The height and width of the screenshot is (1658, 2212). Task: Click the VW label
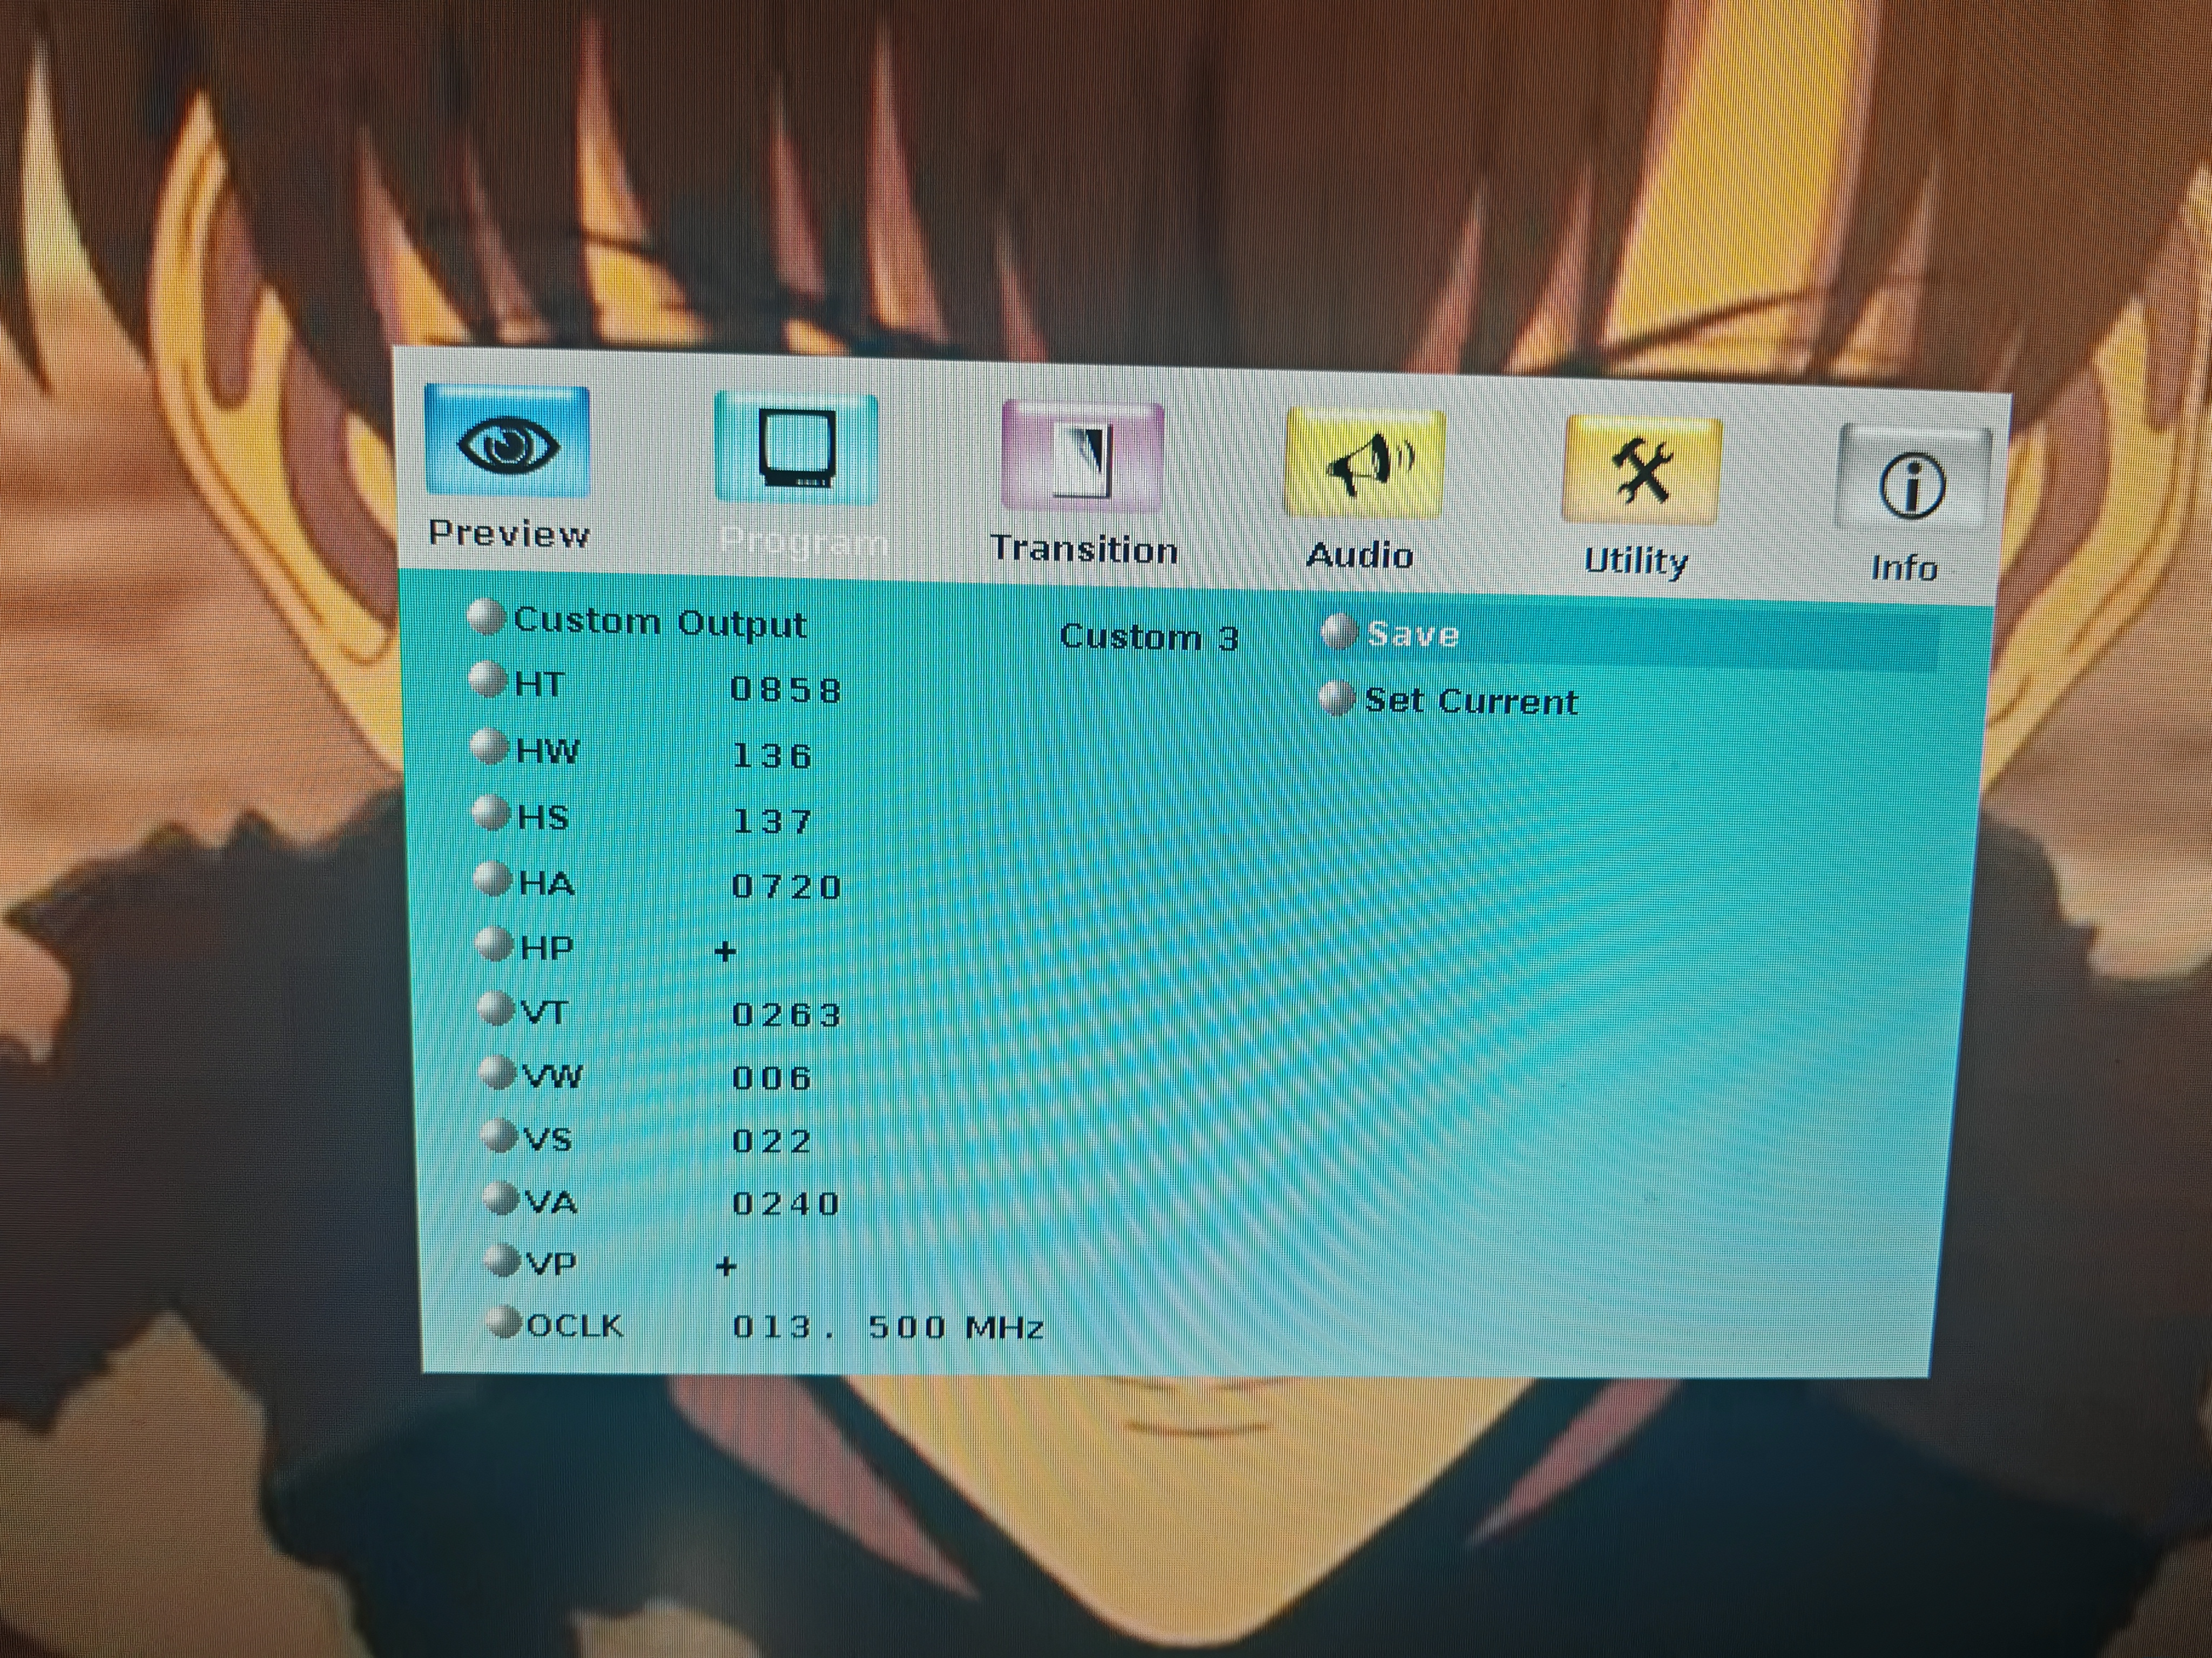pos(553,1076)
